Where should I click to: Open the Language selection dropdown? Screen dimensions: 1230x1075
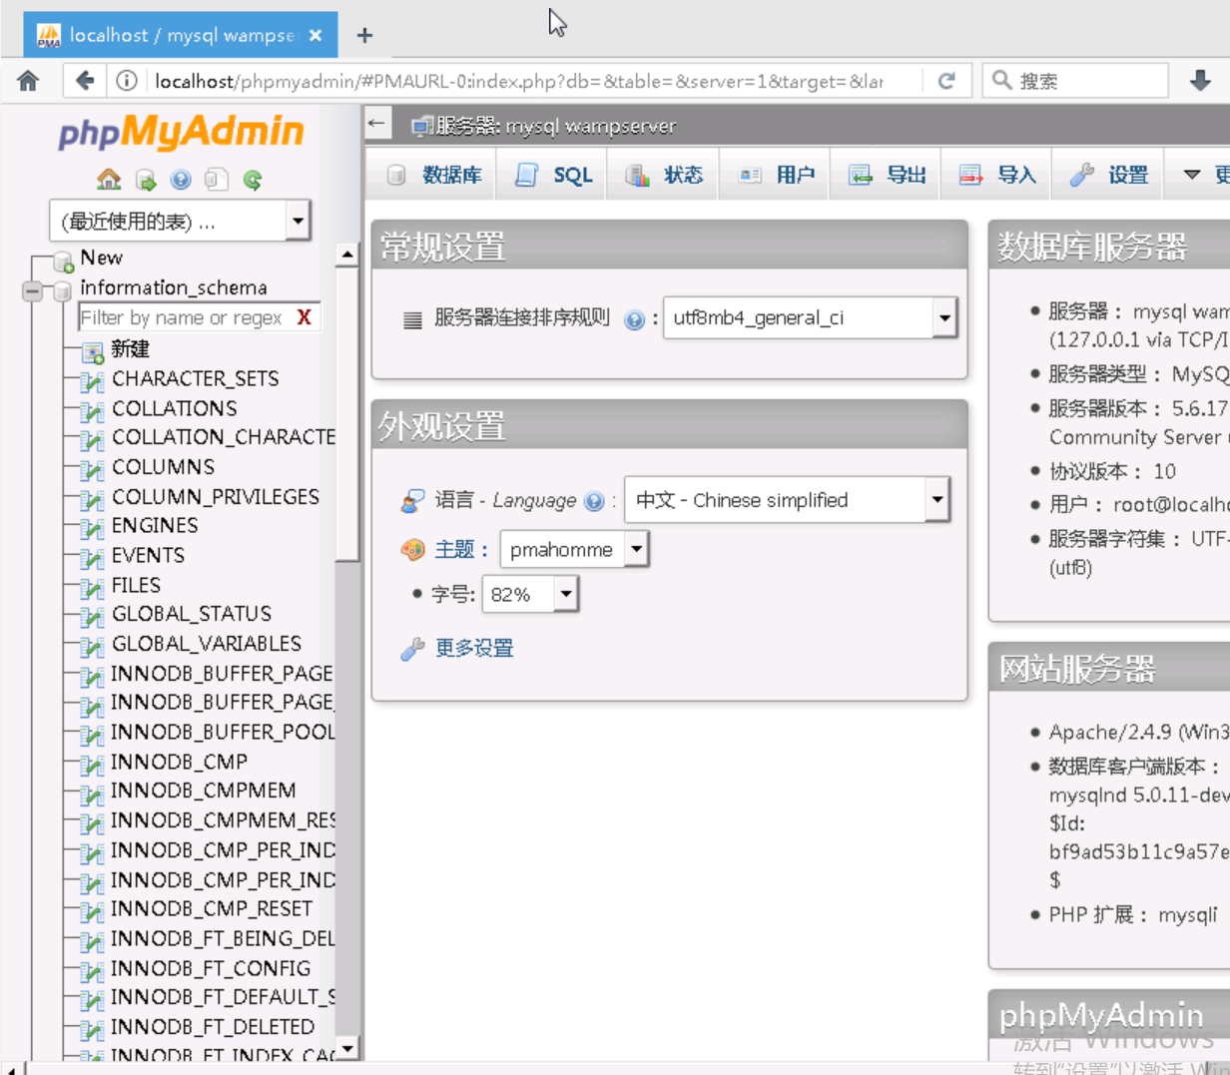pyautogui.click(x=787, y=500)
